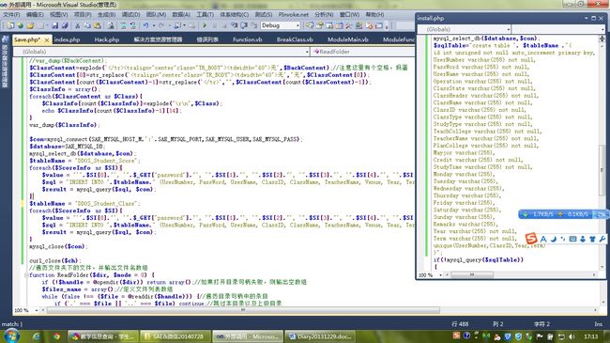Click the Windows Start orb
This screenshot has width=610, height=343.
pos(11,336)
